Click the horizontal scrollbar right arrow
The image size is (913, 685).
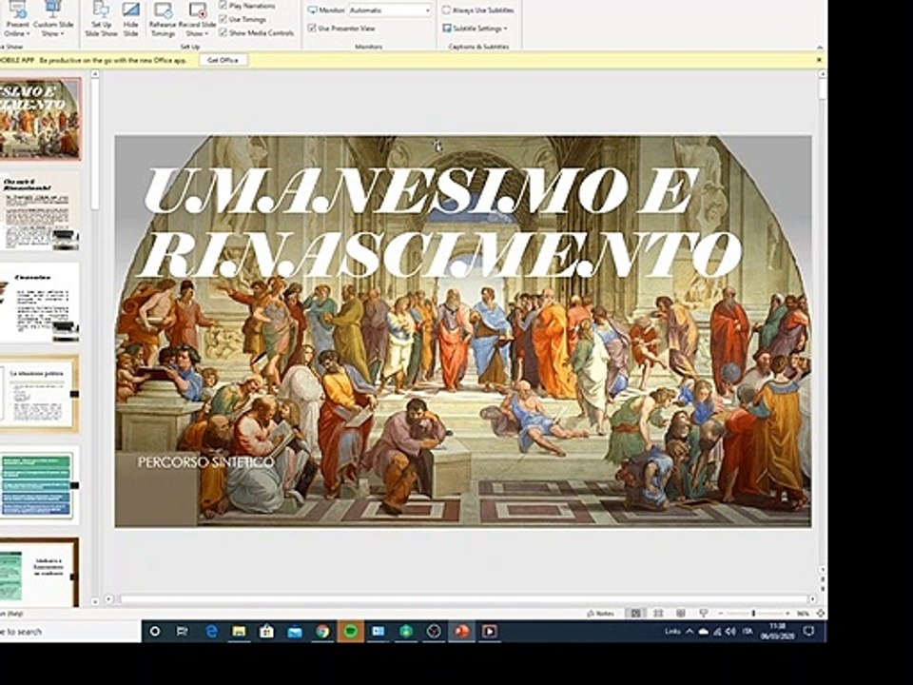[812, 598]
